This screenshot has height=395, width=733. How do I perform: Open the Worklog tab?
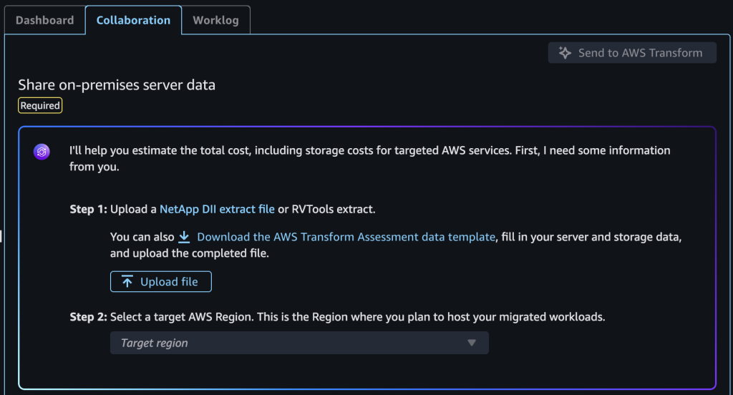click(215, 20)
